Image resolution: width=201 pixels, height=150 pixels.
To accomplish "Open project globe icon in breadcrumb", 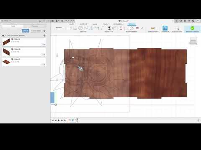I will coord(44,35).
